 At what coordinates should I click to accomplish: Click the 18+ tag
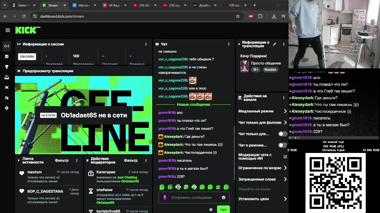256,70
